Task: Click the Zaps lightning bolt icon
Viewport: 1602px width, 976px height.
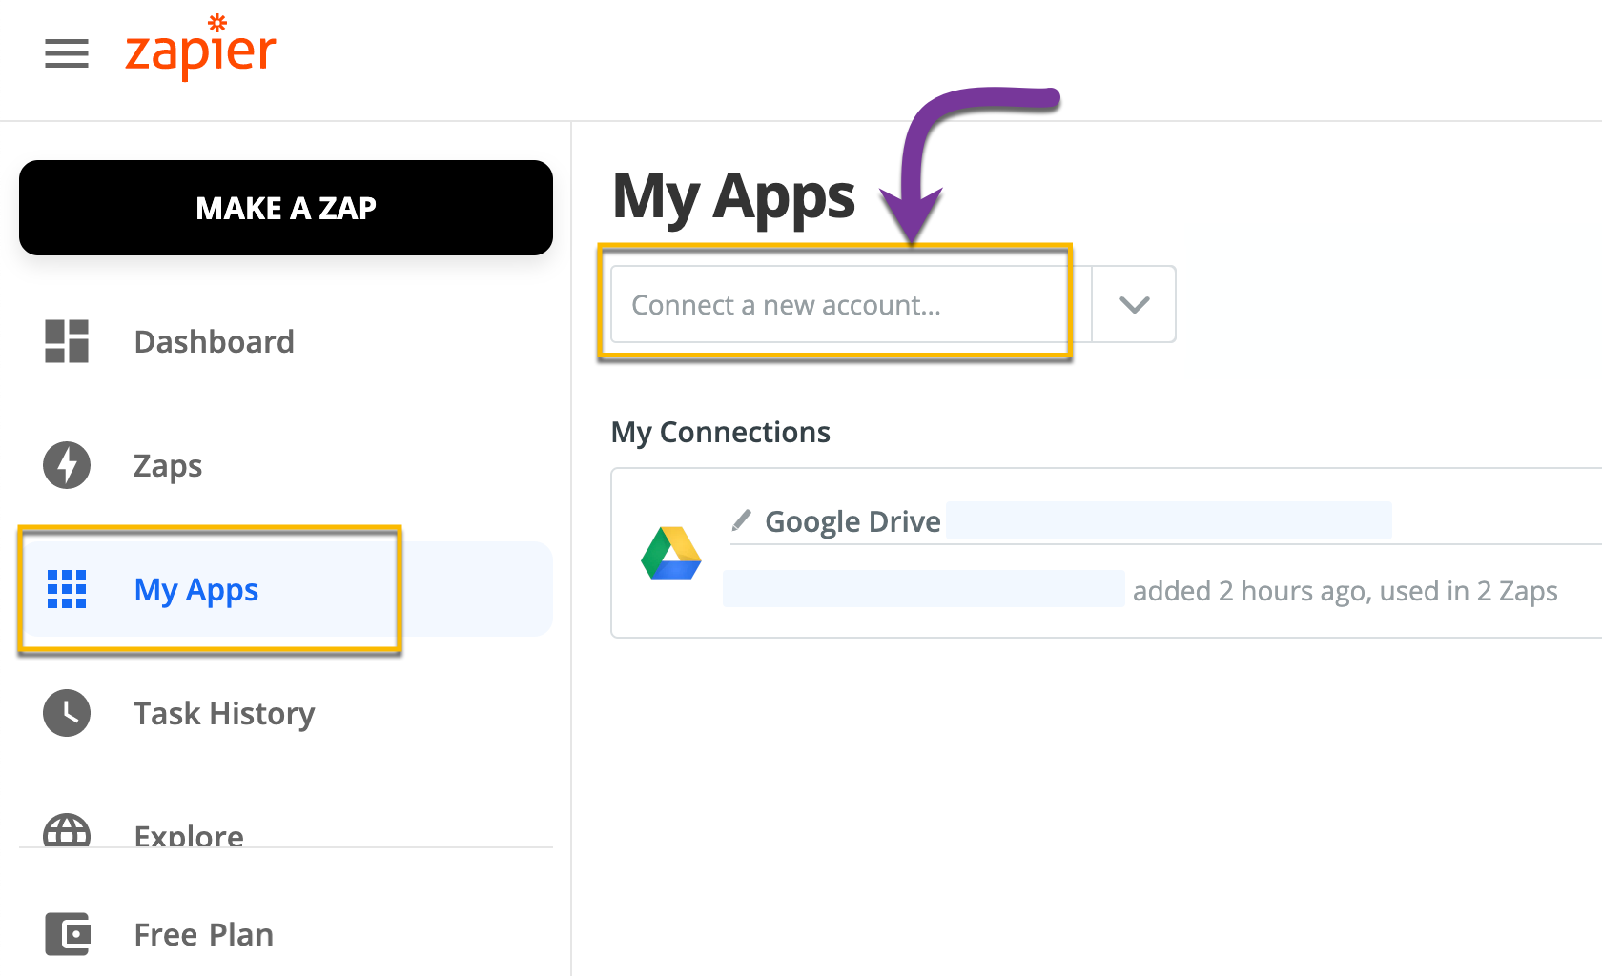Action: (67, 465)
